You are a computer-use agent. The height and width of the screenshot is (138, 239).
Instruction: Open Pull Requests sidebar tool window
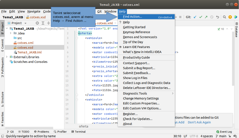coord(2,67)
